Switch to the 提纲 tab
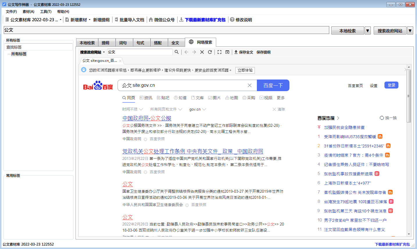 (x=105, y=43)
